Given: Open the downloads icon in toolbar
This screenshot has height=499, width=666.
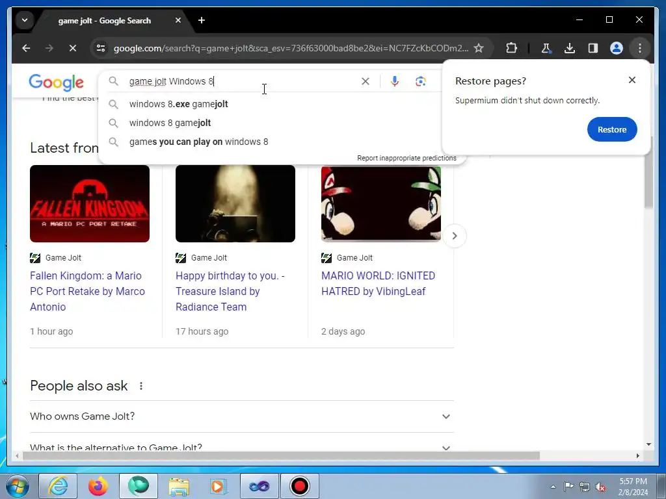Looking at the screenshot, I should click(x=570, y=48).
